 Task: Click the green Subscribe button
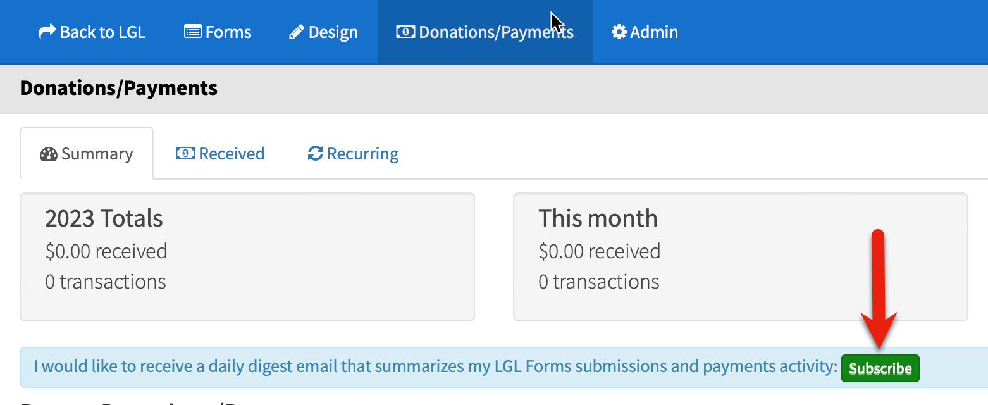click(880, 368)
